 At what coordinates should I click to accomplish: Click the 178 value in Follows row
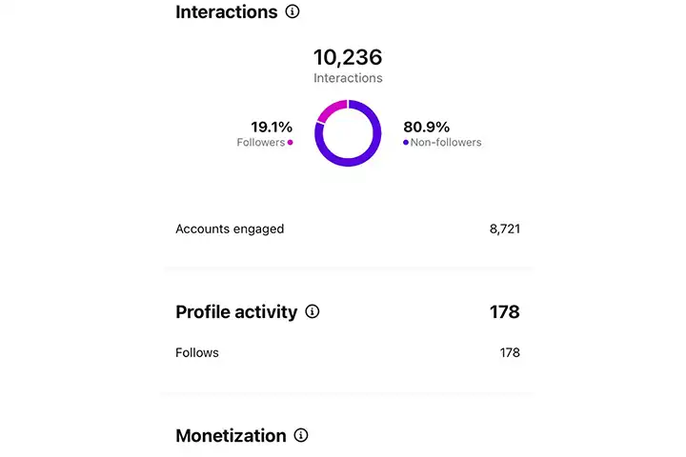pos(510,352)
